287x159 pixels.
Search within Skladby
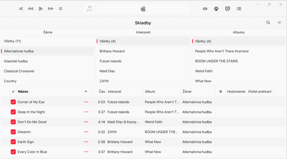pos(268,22)
